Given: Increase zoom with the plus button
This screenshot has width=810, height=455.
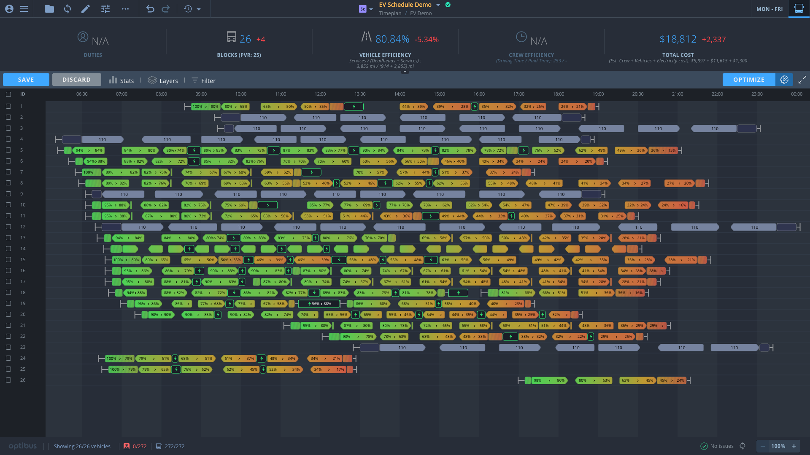Looking at the screenshot, I should tap(794, 446).
